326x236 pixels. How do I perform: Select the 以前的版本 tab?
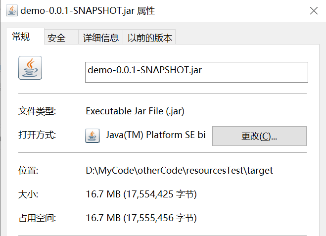tap(150, 38)
